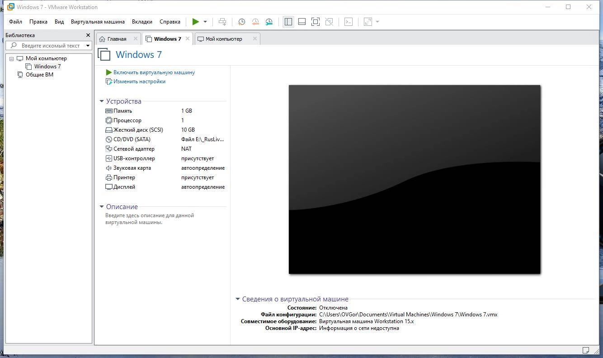The image size is (603, 358).
Task: Toggle the thumbnail bar view icon
Action: pyautogui.click(x=302, y=22)
